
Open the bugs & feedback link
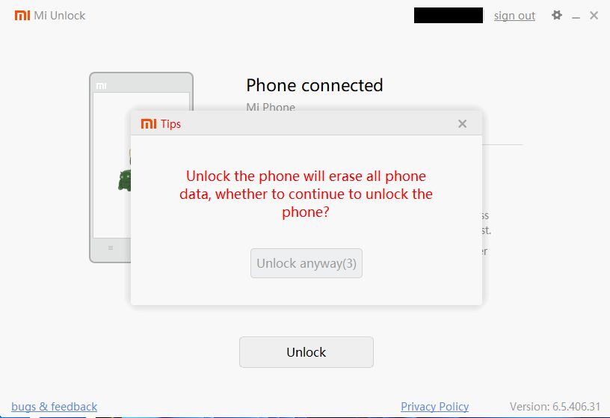[x=54, y=406]
